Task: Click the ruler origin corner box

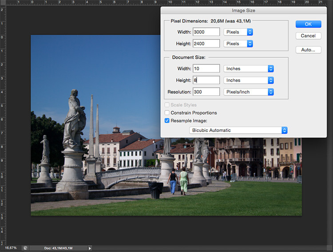Action: click(2, 2)
